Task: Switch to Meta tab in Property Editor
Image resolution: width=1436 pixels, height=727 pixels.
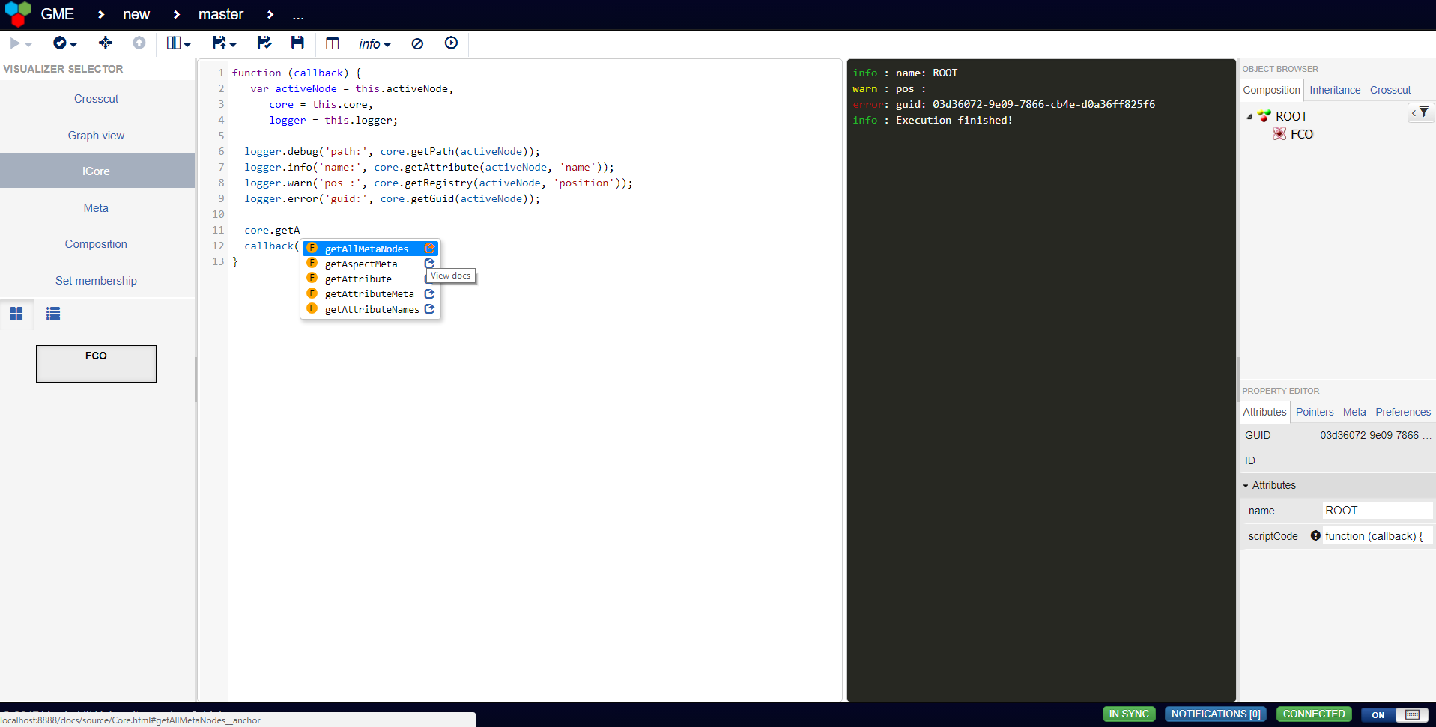Action: [x=1354, y=412]
